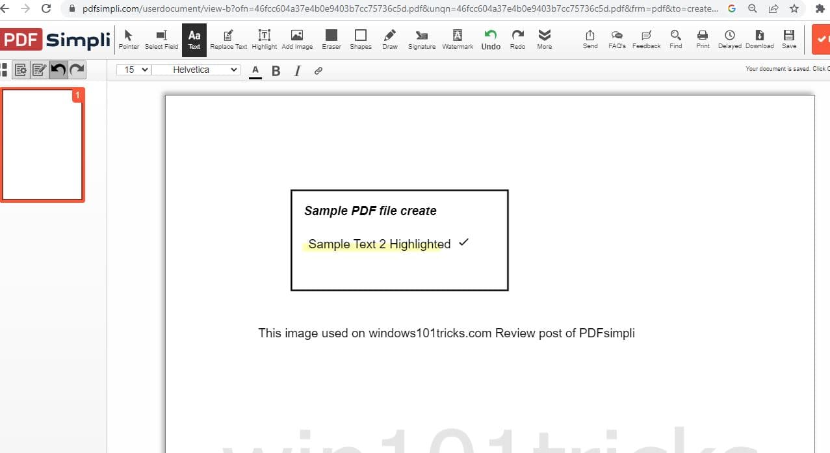The image size is (830, 453).
Task: Click the Google icon in address bar
Action: (x=732, y=9)
